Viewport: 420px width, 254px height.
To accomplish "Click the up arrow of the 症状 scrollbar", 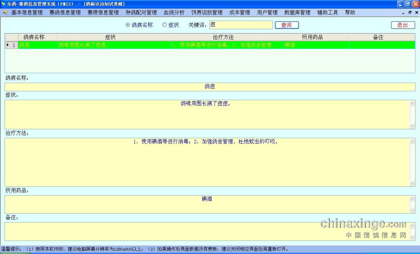I will pyautogui.click(x=412, y=103).
